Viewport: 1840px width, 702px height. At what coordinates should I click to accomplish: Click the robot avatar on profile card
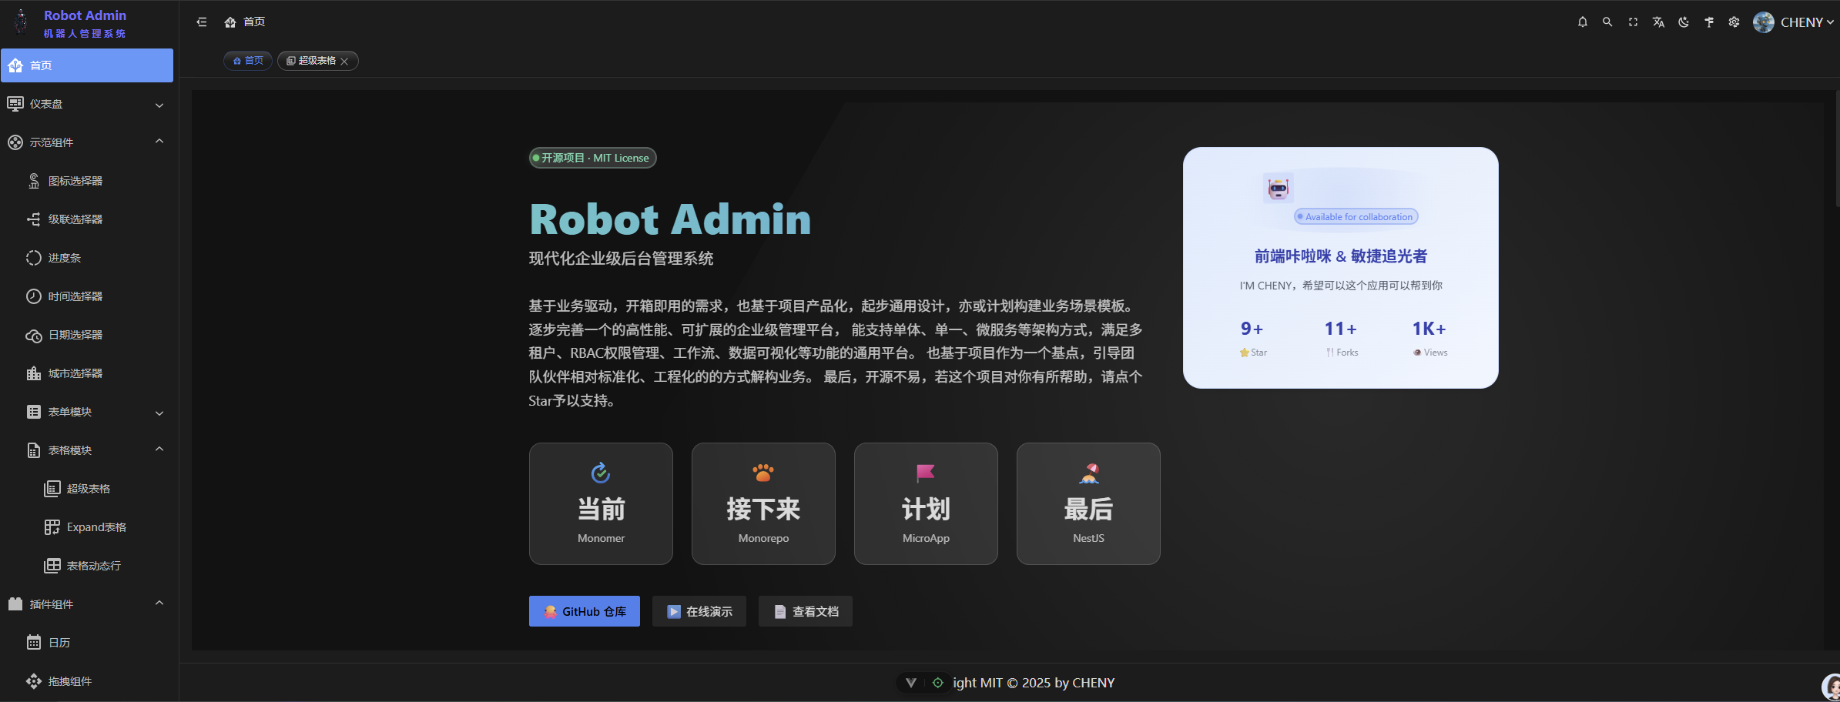(x=1279, y=189)
